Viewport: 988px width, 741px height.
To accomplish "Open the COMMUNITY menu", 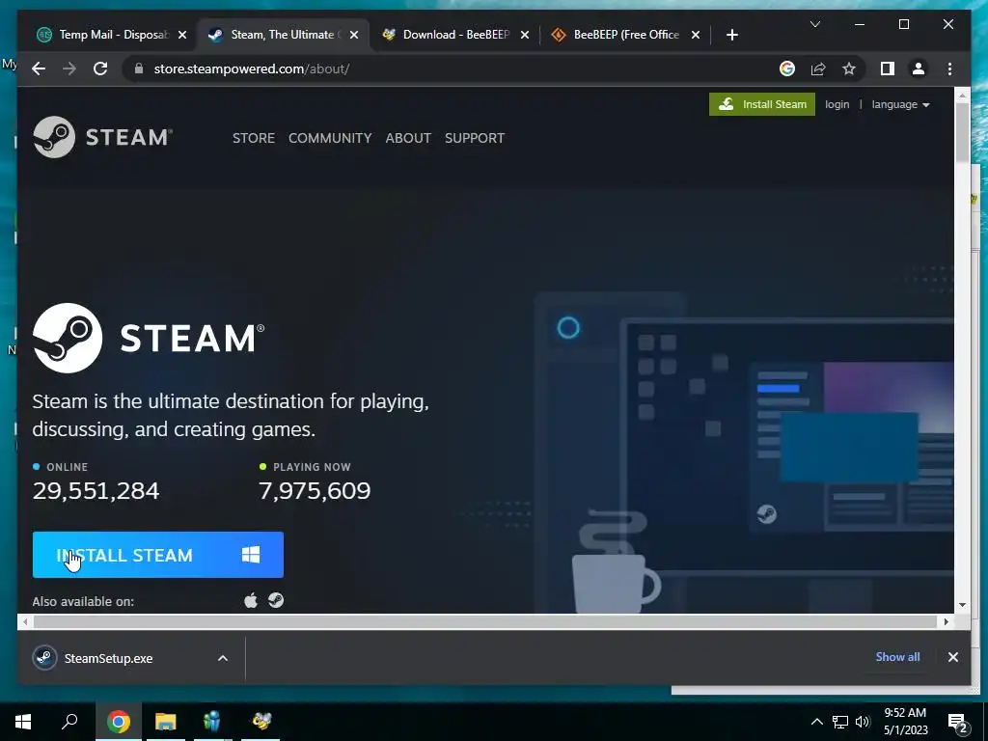I will [330, 138].
